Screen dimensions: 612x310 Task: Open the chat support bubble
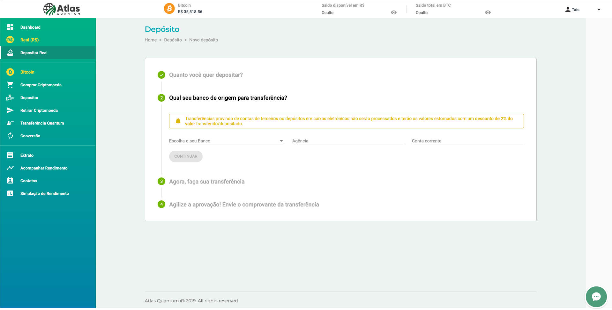click(x=596, y=297)
